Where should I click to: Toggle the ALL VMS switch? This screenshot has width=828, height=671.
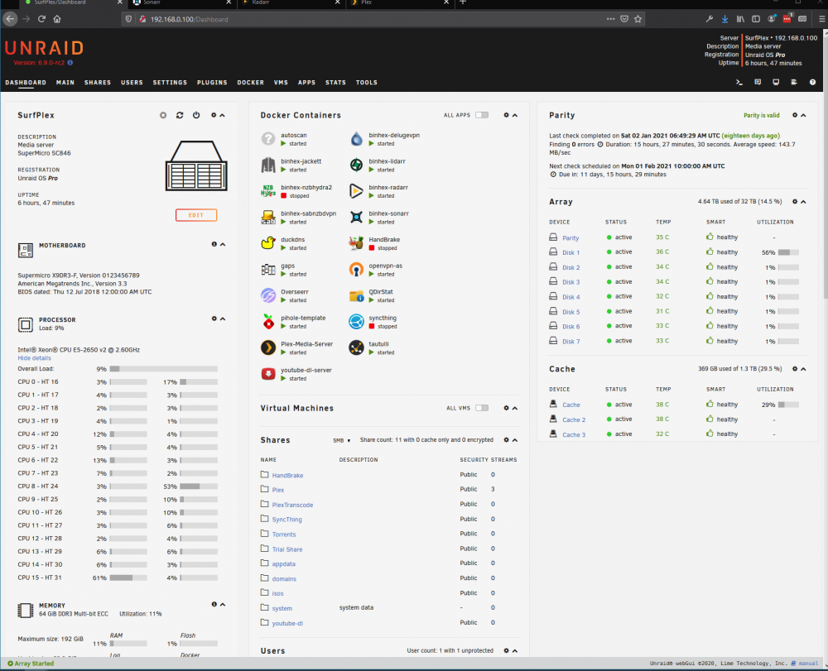click(x=482, y=408)
